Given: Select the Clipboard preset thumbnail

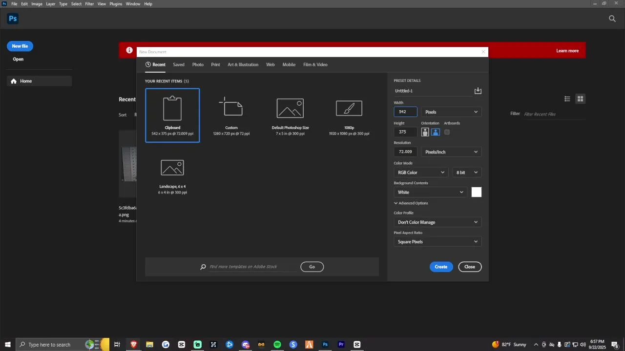Looking at the screenshot, I should pos(172,115).
